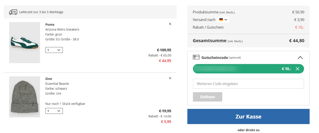Open quantity dropdown for Puma sneakers
319x133 pixels.
click(x=54, y=50)
